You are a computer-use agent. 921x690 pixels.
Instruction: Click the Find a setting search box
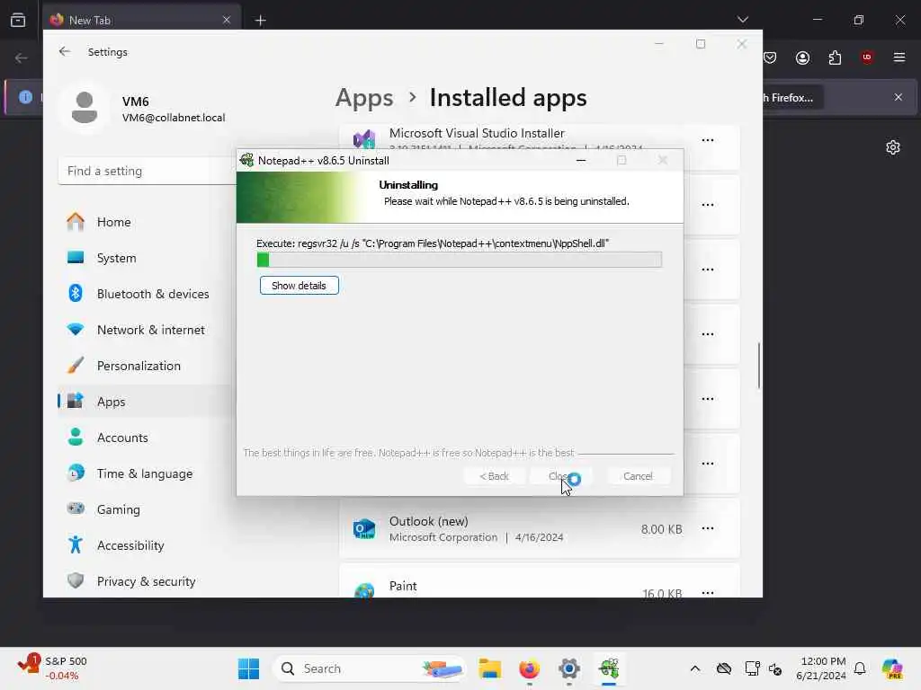147,171
